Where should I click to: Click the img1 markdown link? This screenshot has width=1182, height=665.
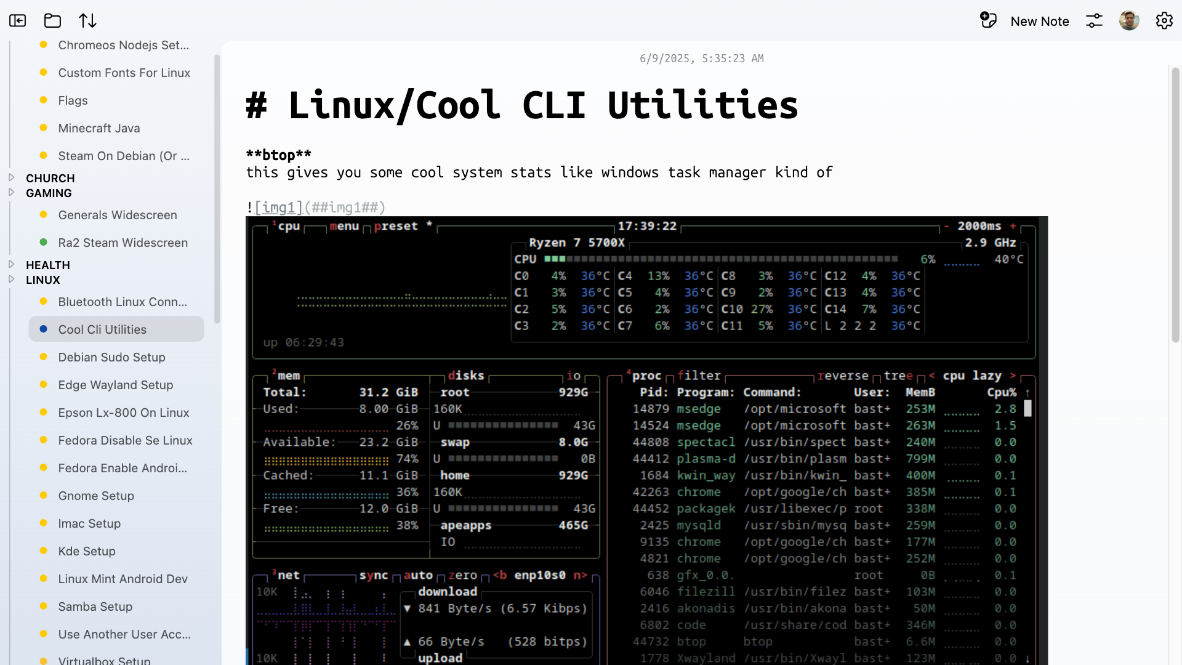[x=278, y=208]
